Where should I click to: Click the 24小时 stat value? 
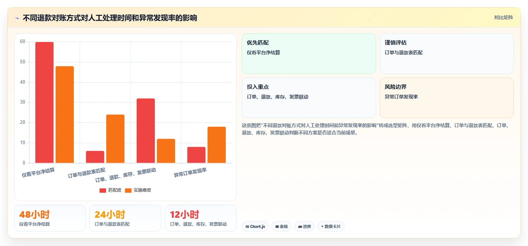(110, 214)
